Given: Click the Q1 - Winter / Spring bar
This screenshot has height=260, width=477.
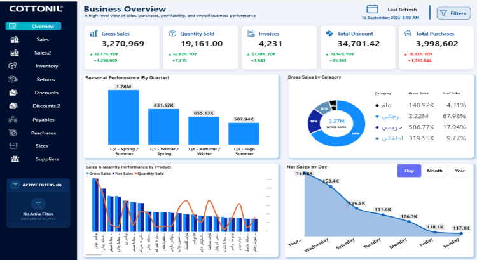Looking at the screenshot, I should pyautogui.click(x=163, y=126).
